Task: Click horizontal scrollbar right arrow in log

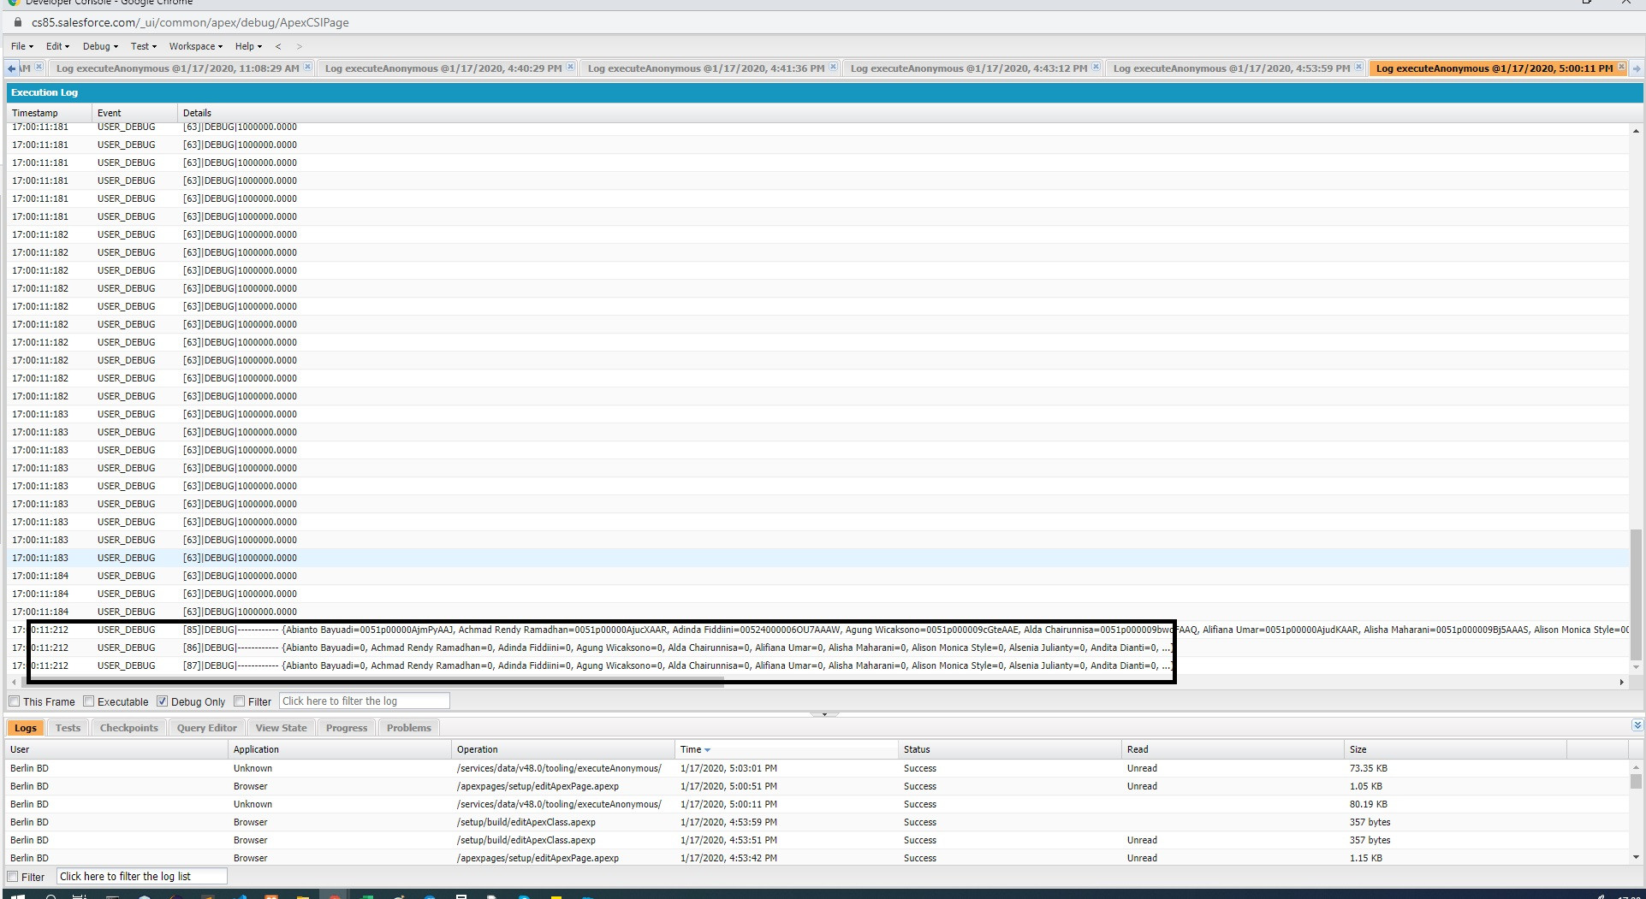Action: tap(1621, 682)
